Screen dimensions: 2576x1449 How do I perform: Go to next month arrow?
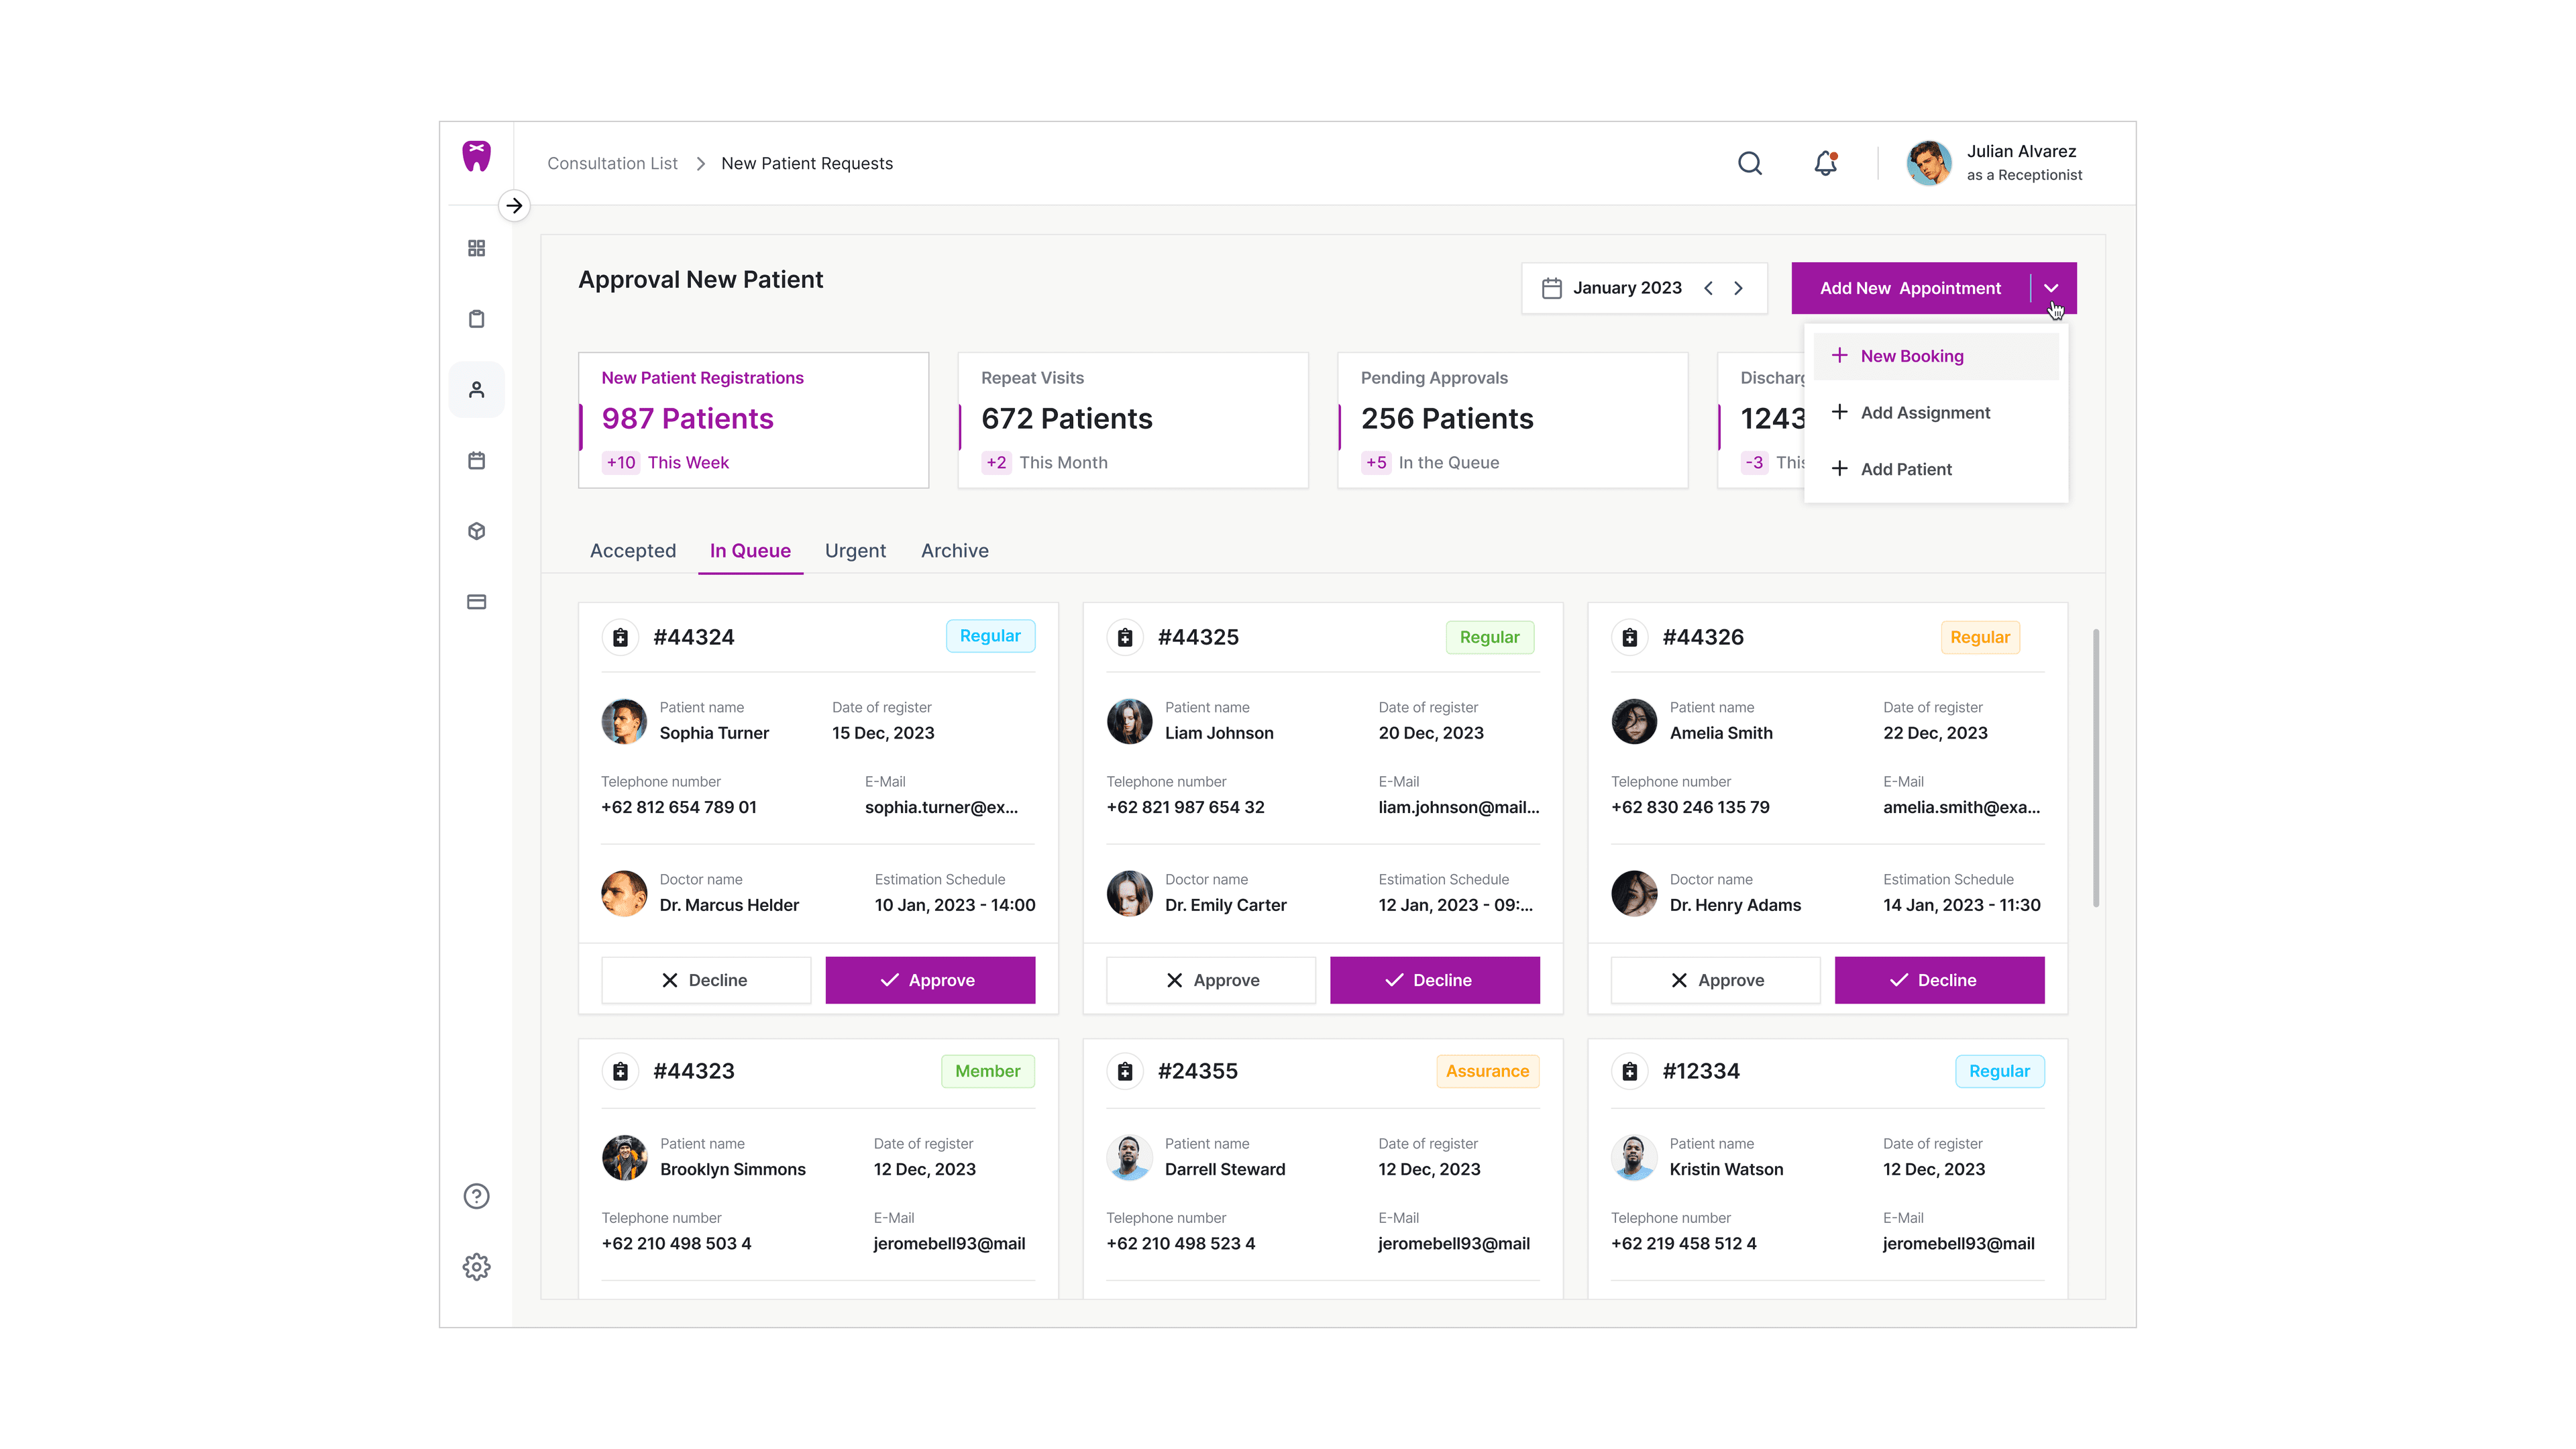point(1738,288)
